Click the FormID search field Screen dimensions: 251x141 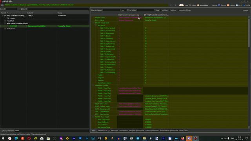tap(11, 9)
